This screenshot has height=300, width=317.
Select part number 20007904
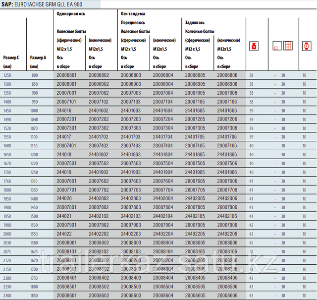163,225
